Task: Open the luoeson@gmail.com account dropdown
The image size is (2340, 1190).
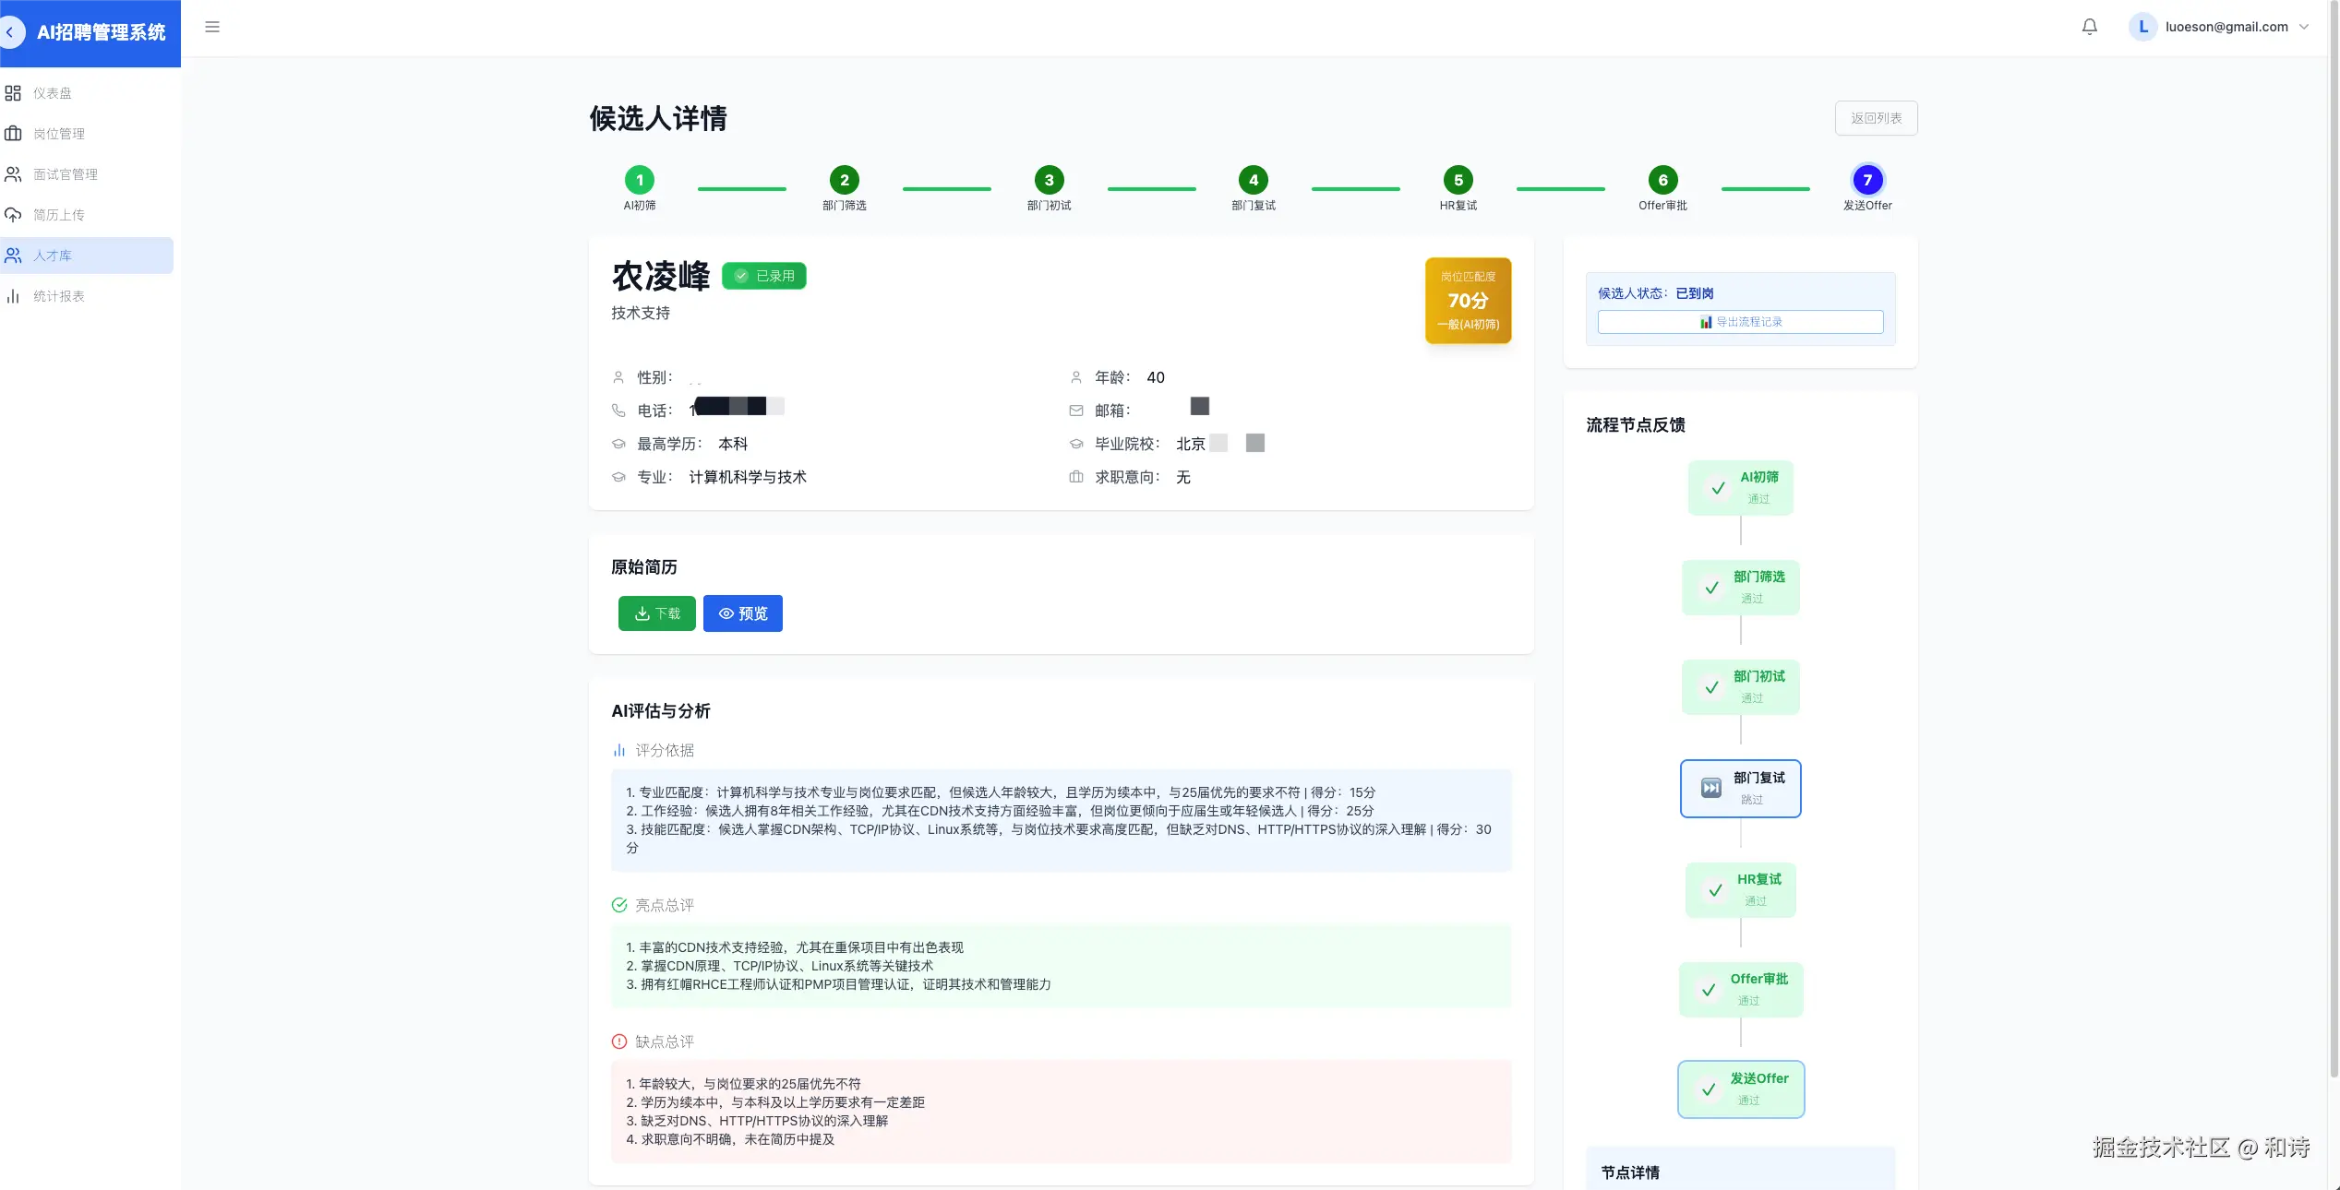Action: pyautogui.click(x=2304, y=27)
